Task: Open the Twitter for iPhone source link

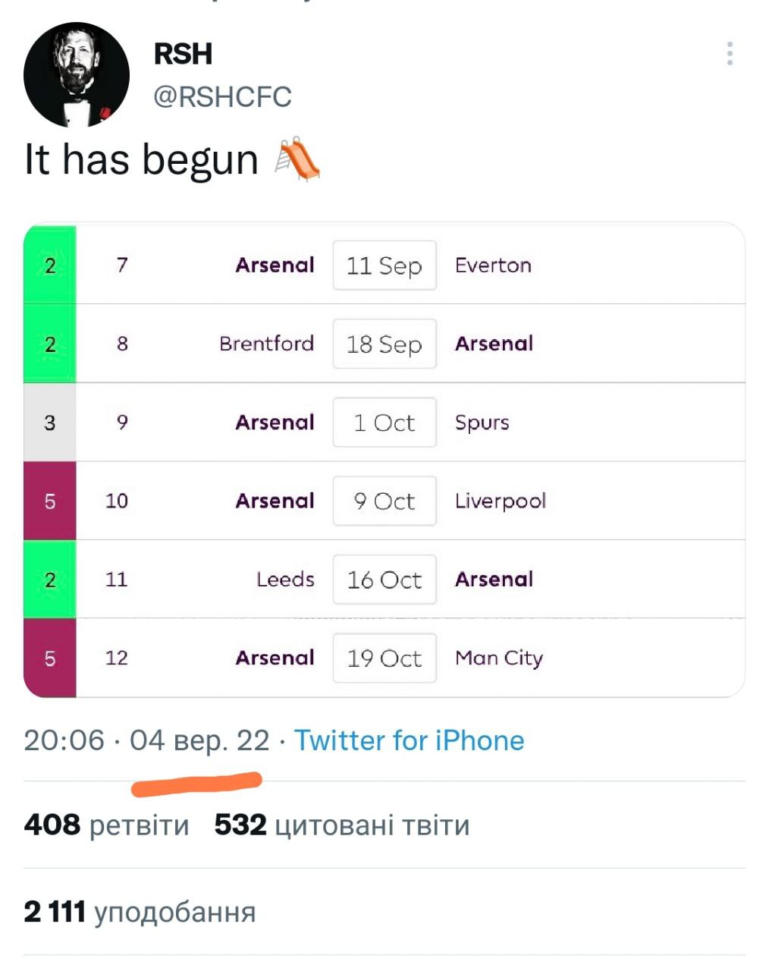Action: coord(409,740)
